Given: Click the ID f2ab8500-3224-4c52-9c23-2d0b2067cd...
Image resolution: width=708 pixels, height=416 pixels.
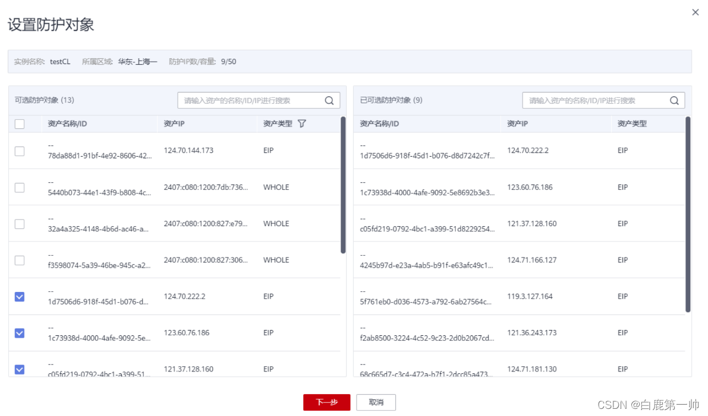Looking at the screenshot, I should tap(427, 338).
